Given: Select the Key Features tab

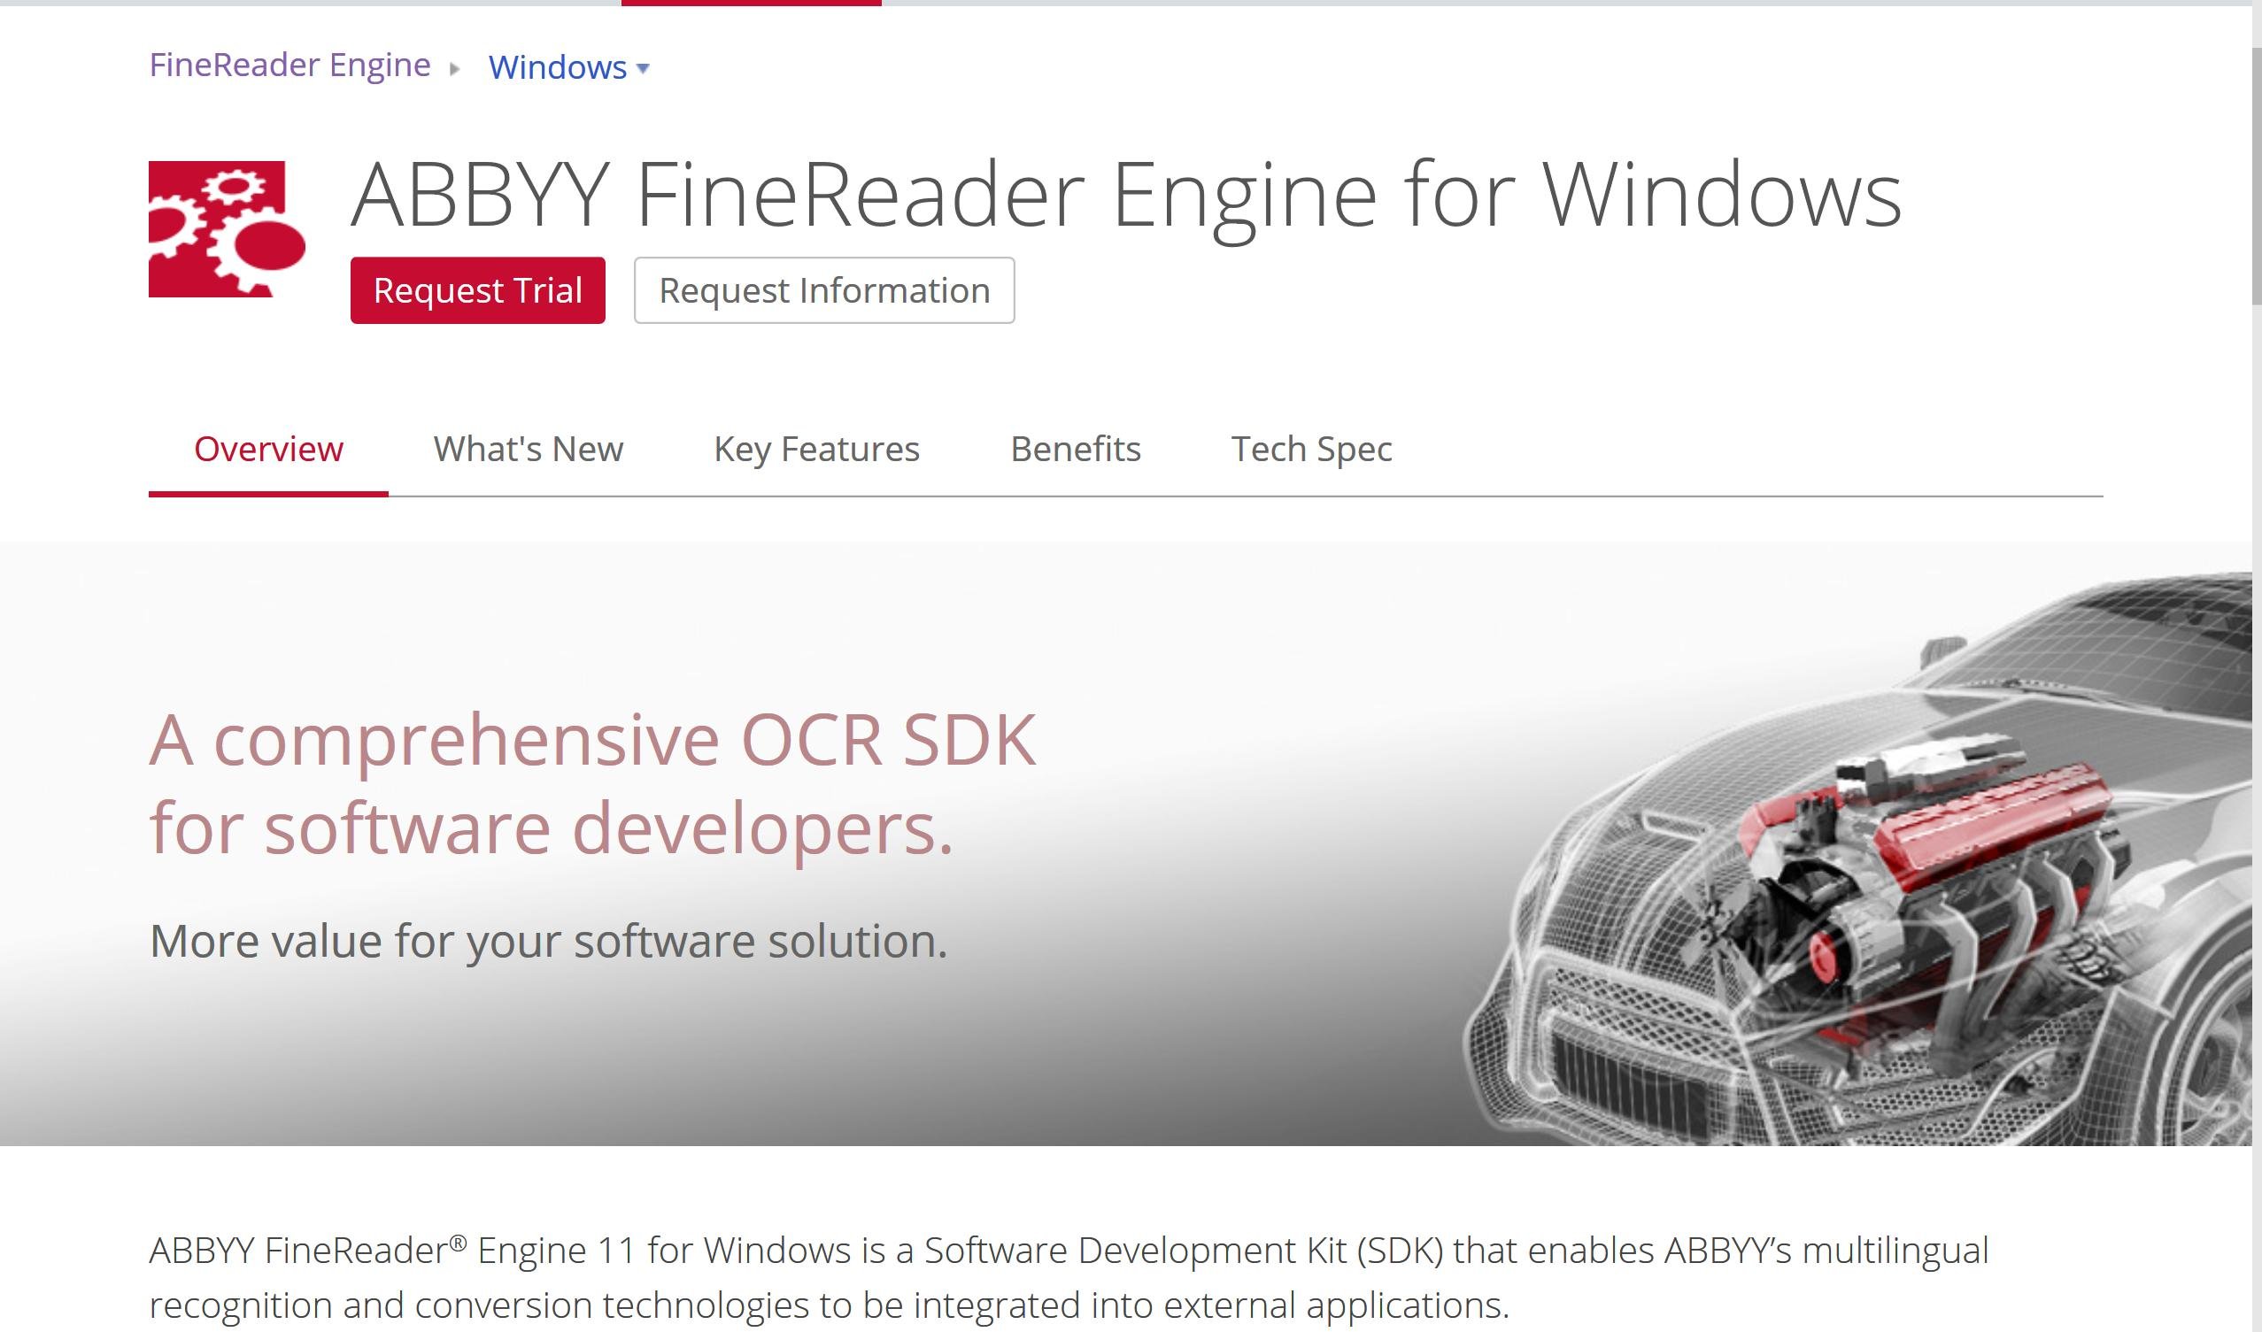Looking at the screenshot, I should tap(817, 447).
